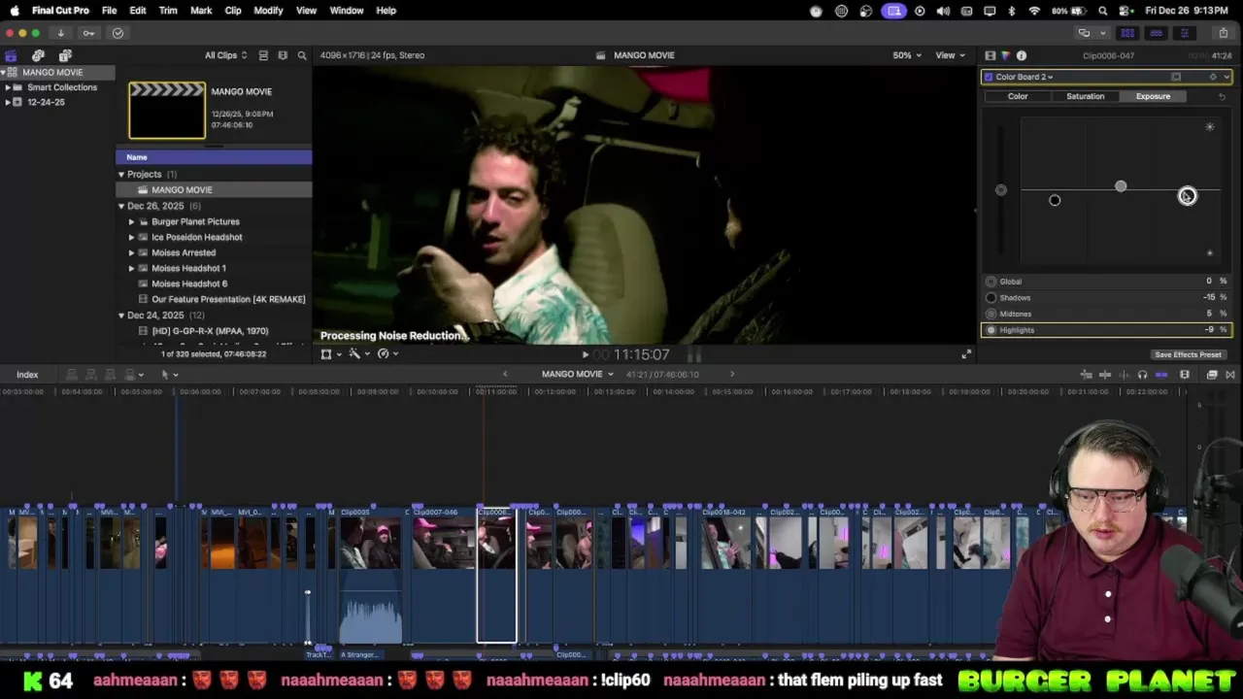Toggle the Browser panel visibility

1127,33
